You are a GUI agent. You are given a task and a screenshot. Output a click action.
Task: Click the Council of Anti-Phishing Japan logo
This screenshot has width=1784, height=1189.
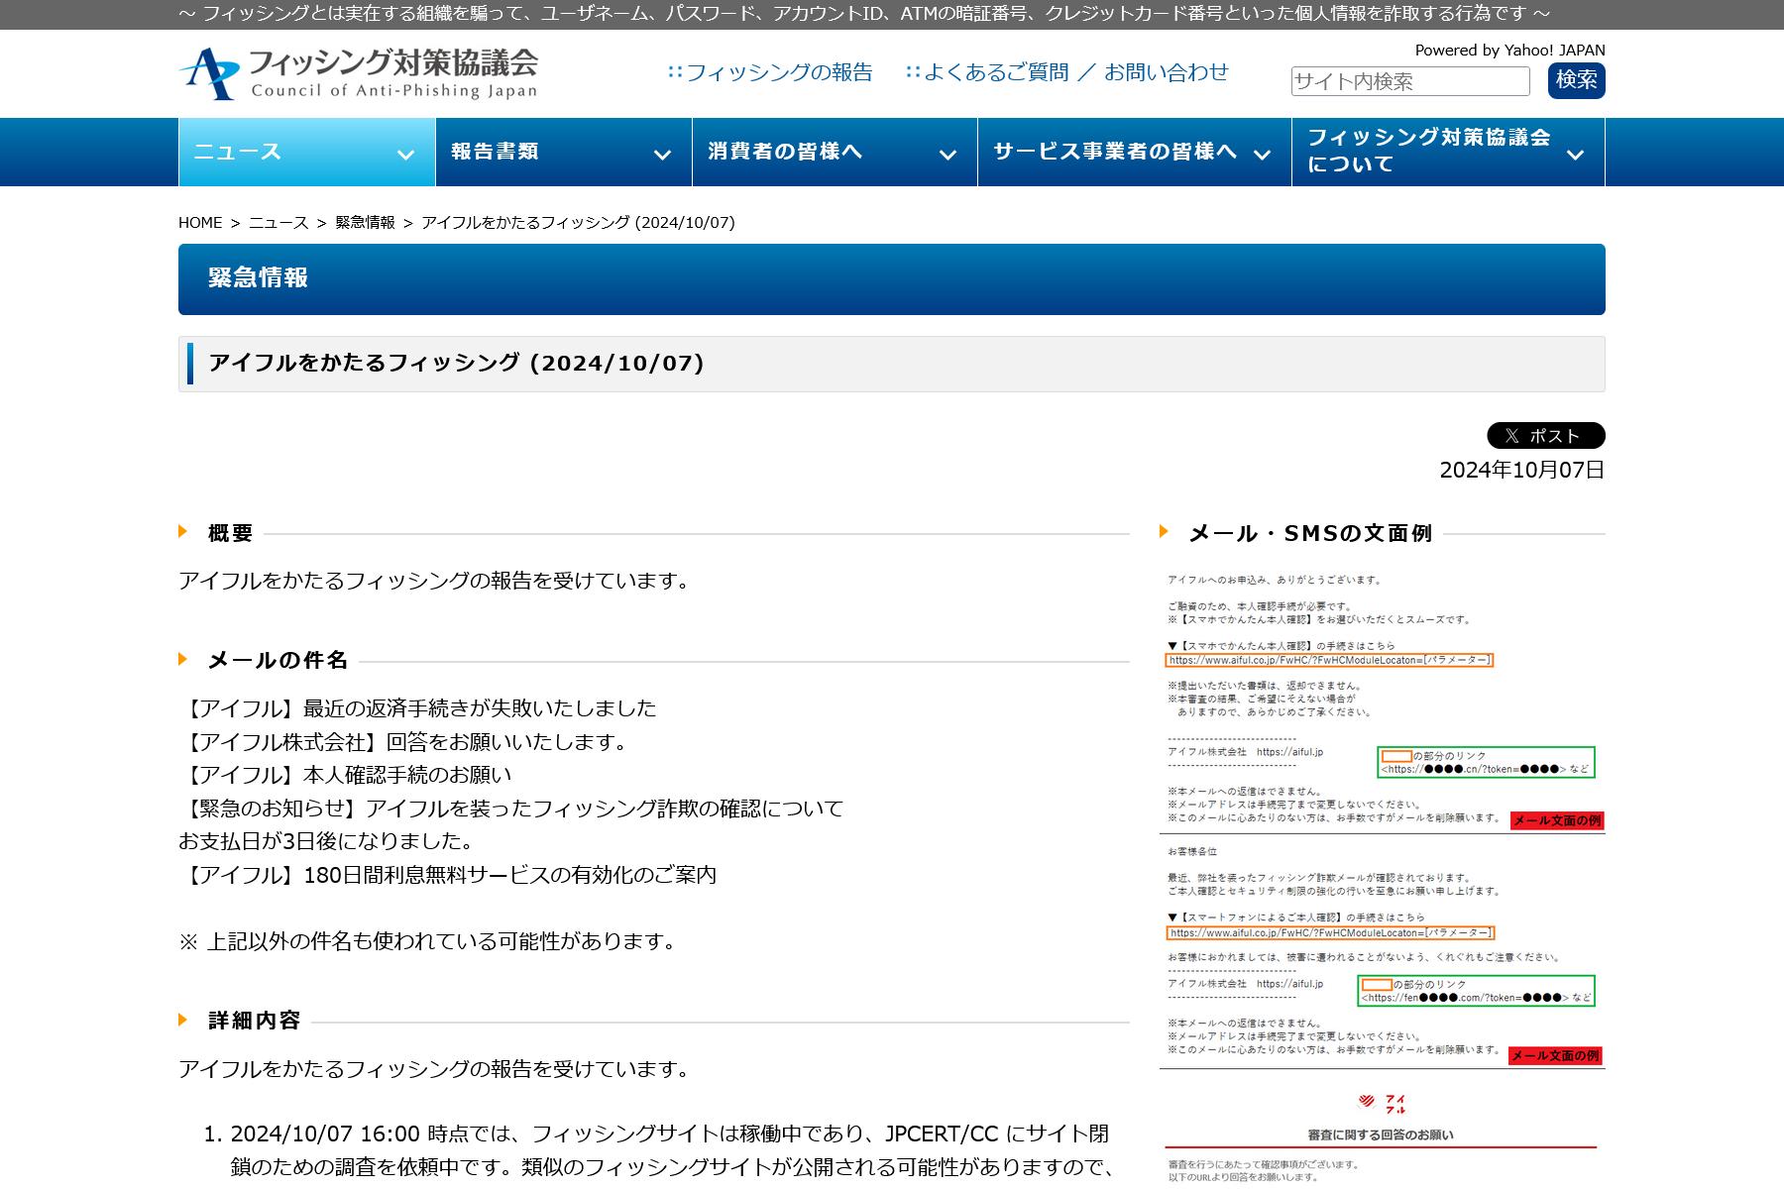coord(359,73)
